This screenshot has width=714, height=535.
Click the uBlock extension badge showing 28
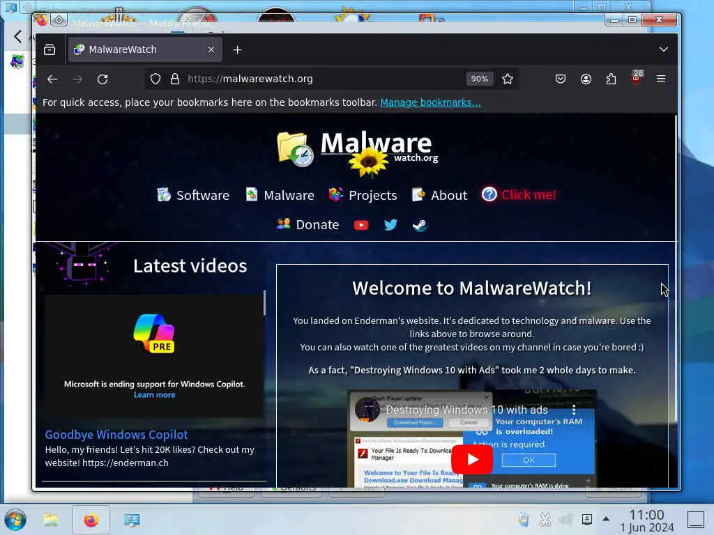(x=637, y=77)
